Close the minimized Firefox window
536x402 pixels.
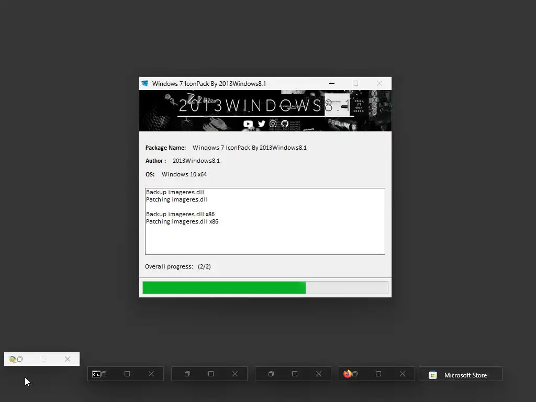(403, 374)
